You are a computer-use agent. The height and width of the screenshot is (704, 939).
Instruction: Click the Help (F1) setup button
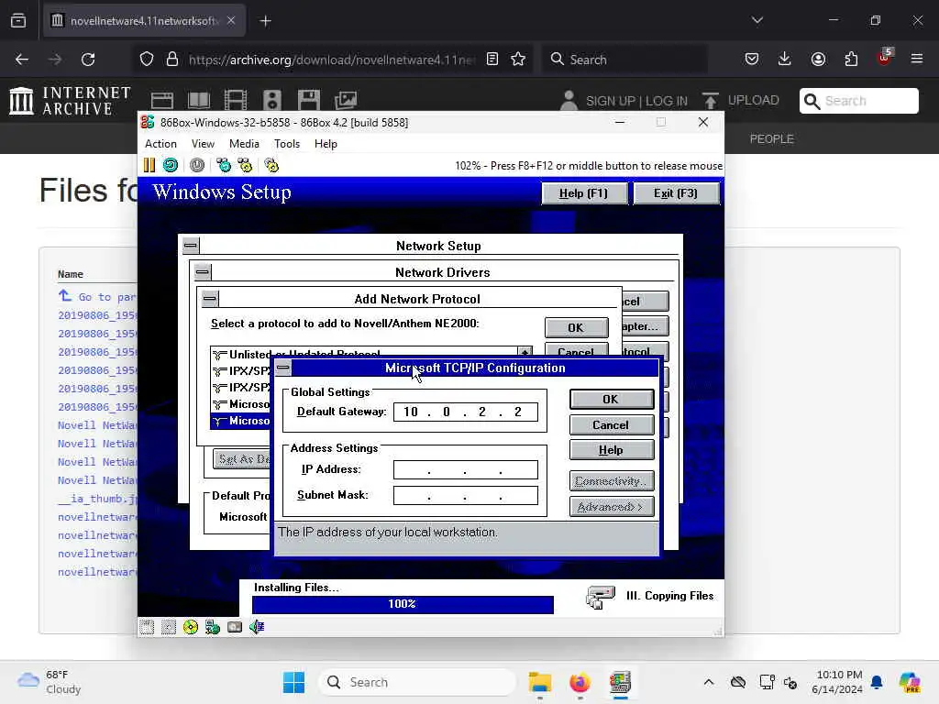[584, 193]
